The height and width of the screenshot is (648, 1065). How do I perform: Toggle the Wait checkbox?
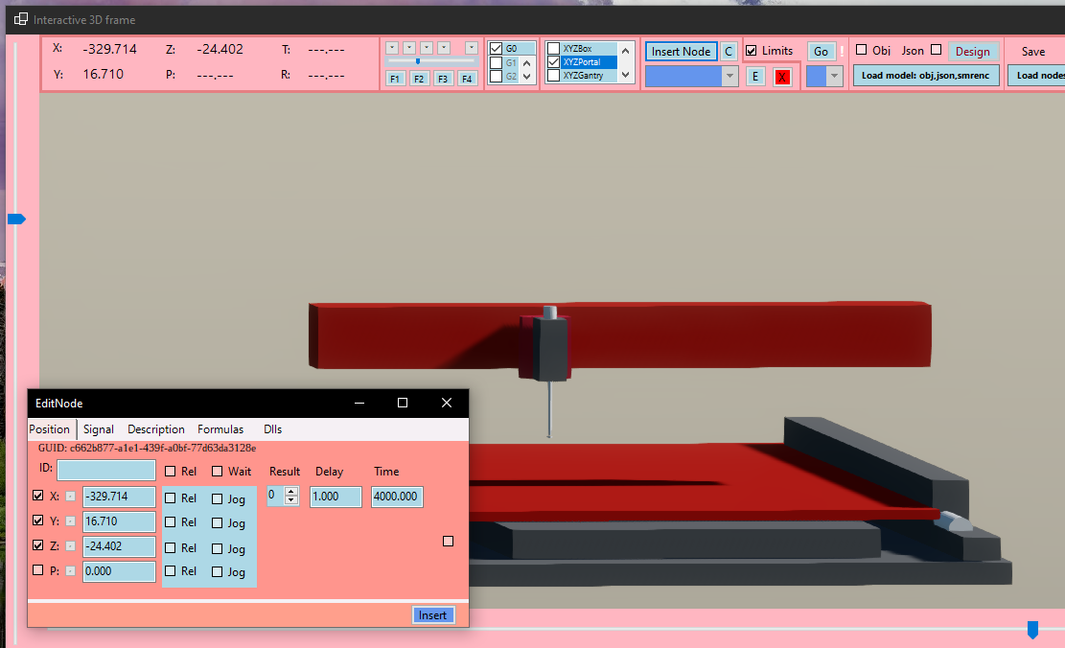click(x=218, y=472)
